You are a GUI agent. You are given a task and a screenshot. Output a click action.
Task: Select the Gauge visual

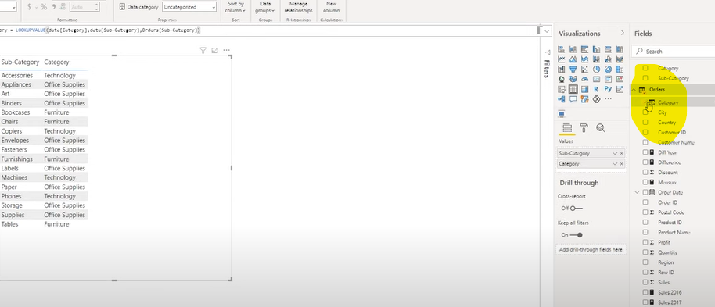[584, 79]
